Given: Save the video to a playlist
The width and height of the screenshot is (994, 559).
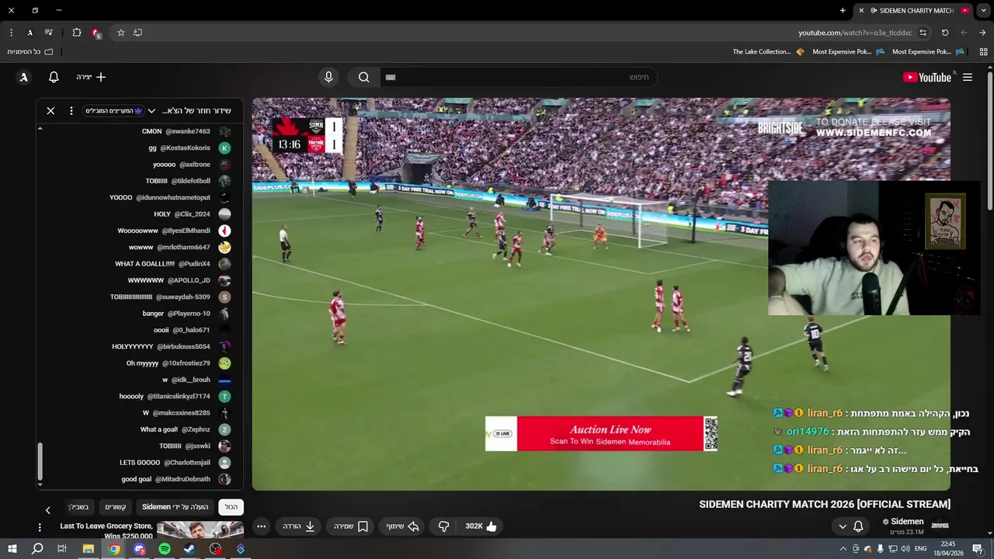Looking at the screenshot, I should 350,526.
